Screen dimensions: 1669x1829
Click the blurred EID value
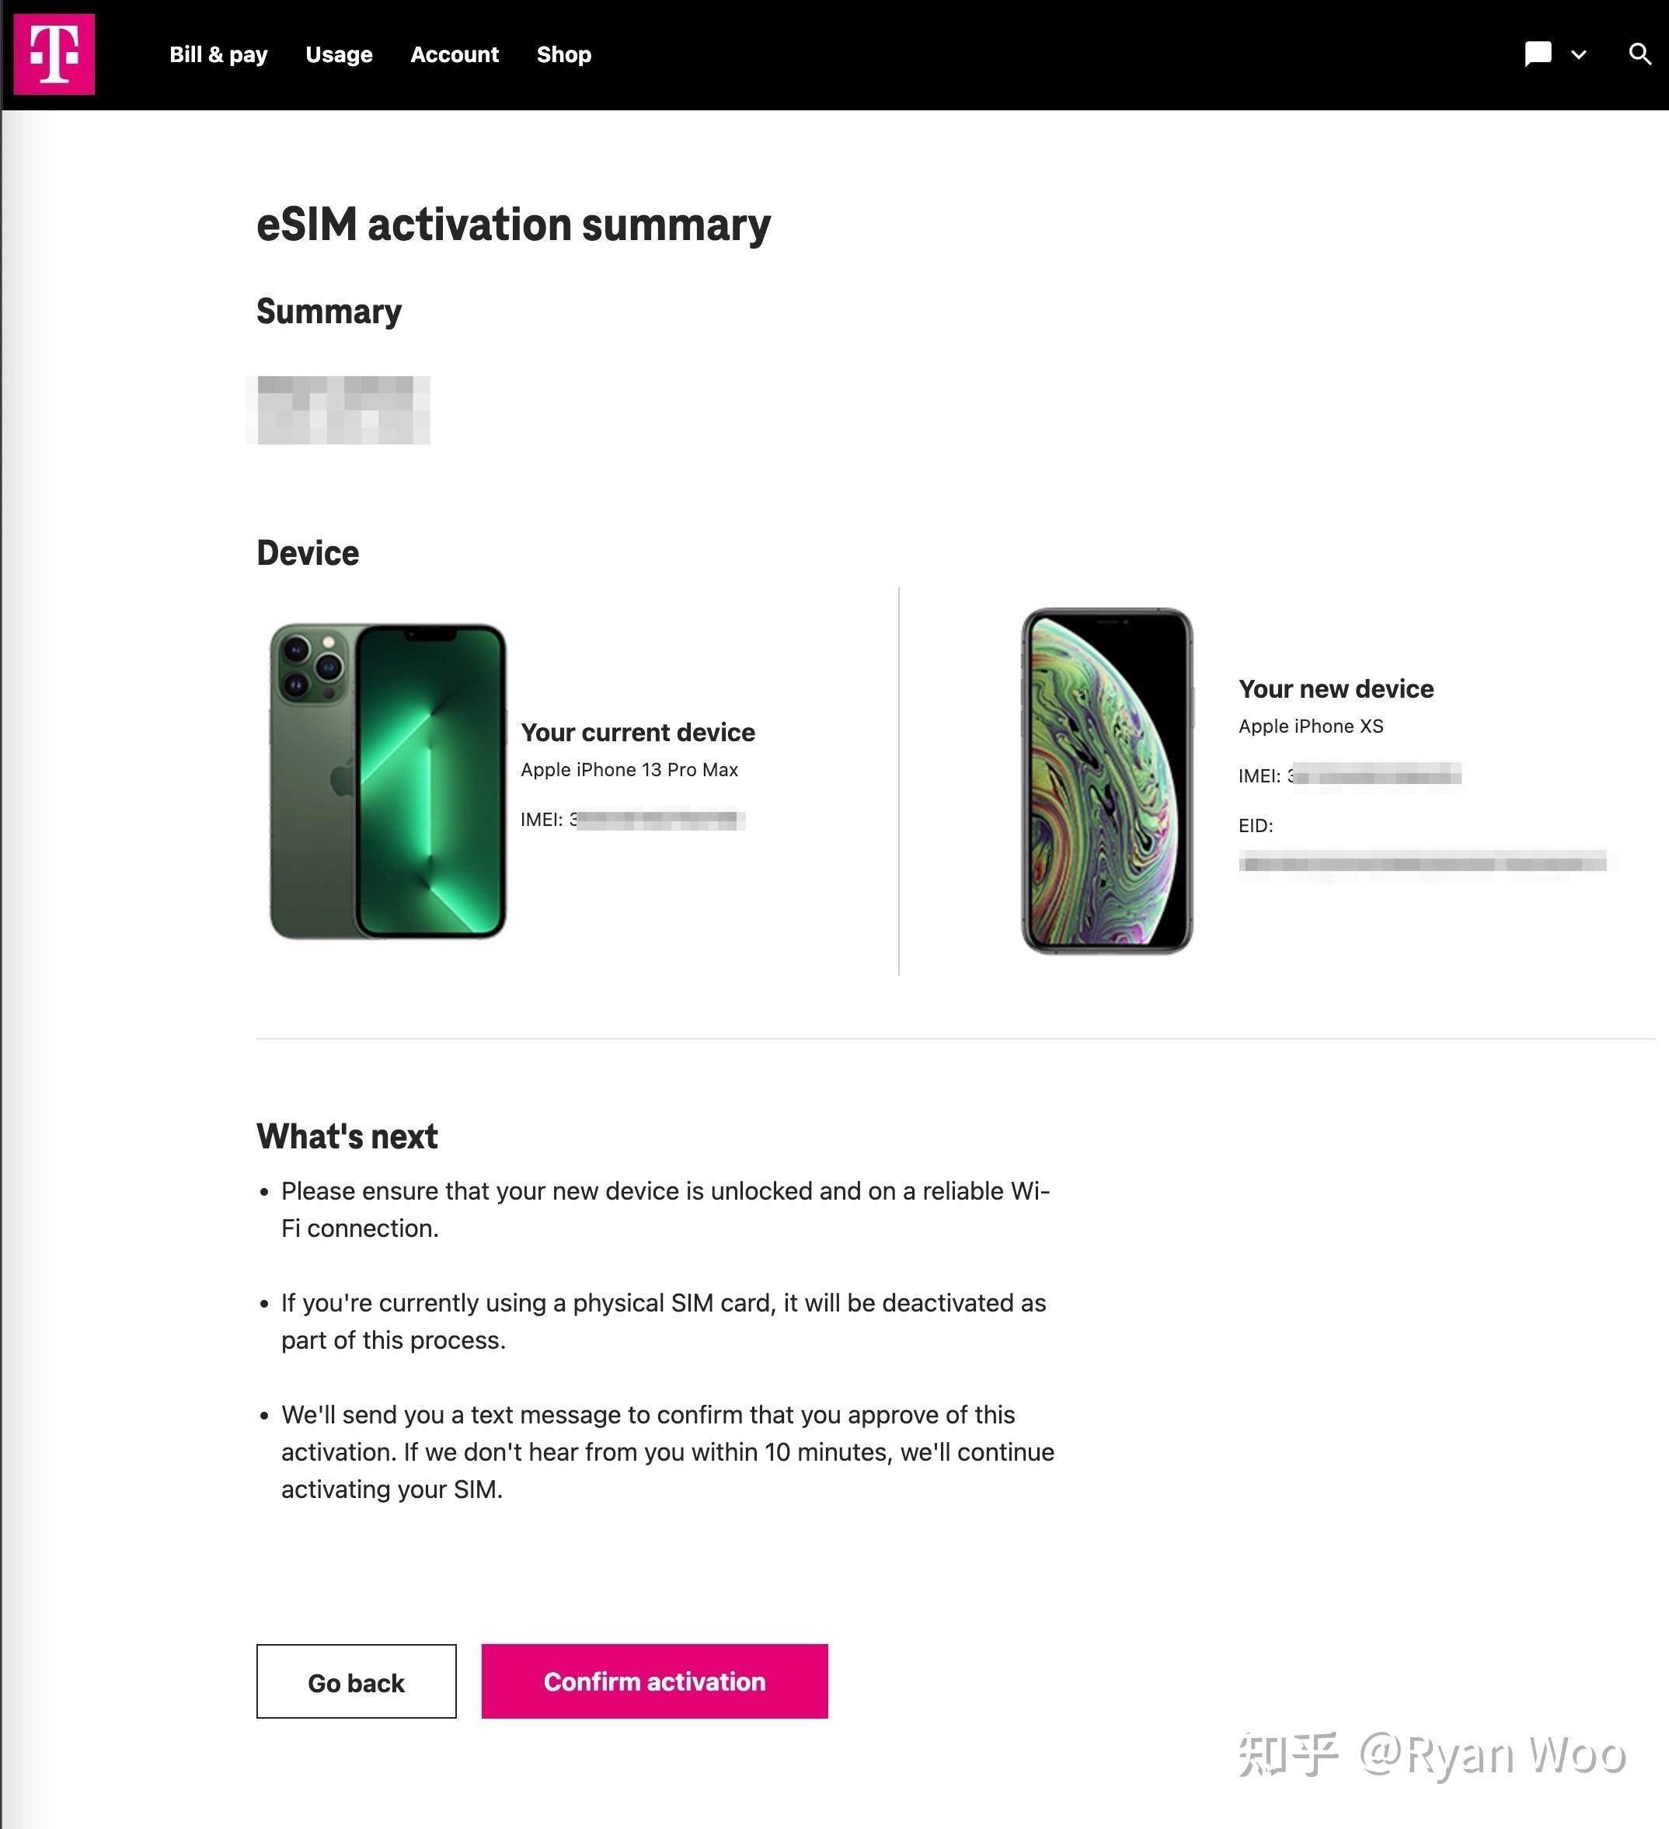tap(1422, 862)
